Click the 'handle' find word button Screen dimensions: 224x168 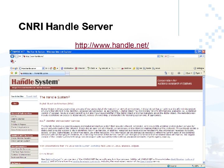tap(147, 68)
